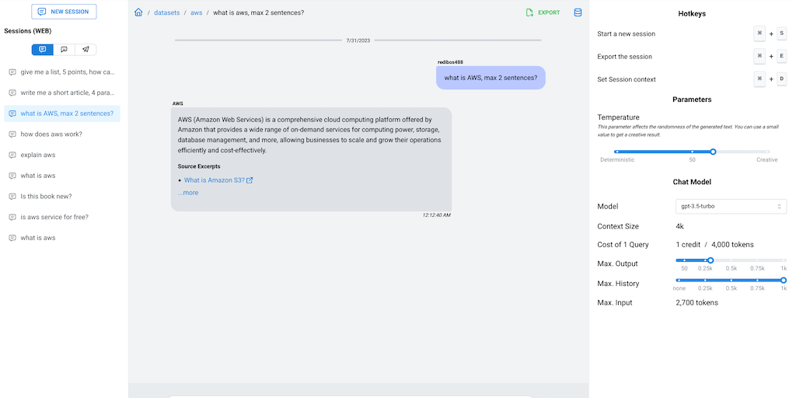Go to the home page icon
Screen dimensions: 796x398
[138, 12]
